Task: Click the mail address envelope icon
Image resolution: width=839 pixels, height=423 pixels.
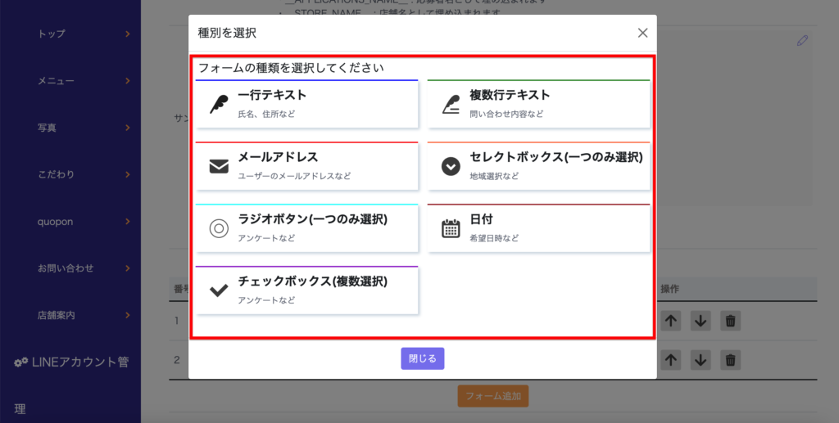Action: coord(219,166)
